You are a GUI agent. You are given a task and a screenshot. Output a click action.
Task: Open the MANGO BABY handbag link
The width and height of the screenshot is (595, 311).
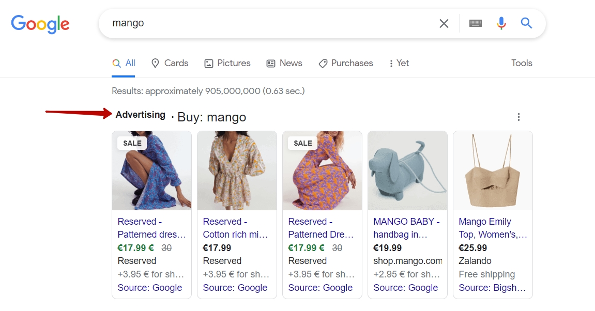click(406, 228)
